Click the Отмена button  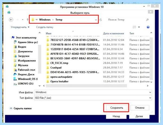(x=140, y=108)
